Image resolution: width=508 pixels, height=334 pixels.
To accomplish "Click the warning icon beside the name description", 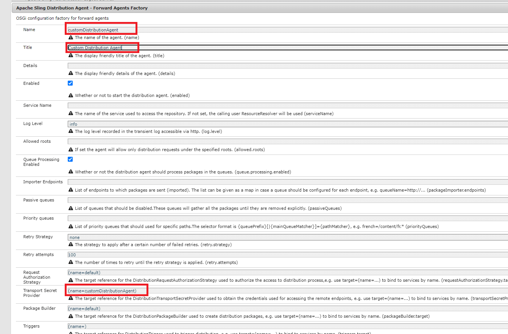I will point(70,37).
